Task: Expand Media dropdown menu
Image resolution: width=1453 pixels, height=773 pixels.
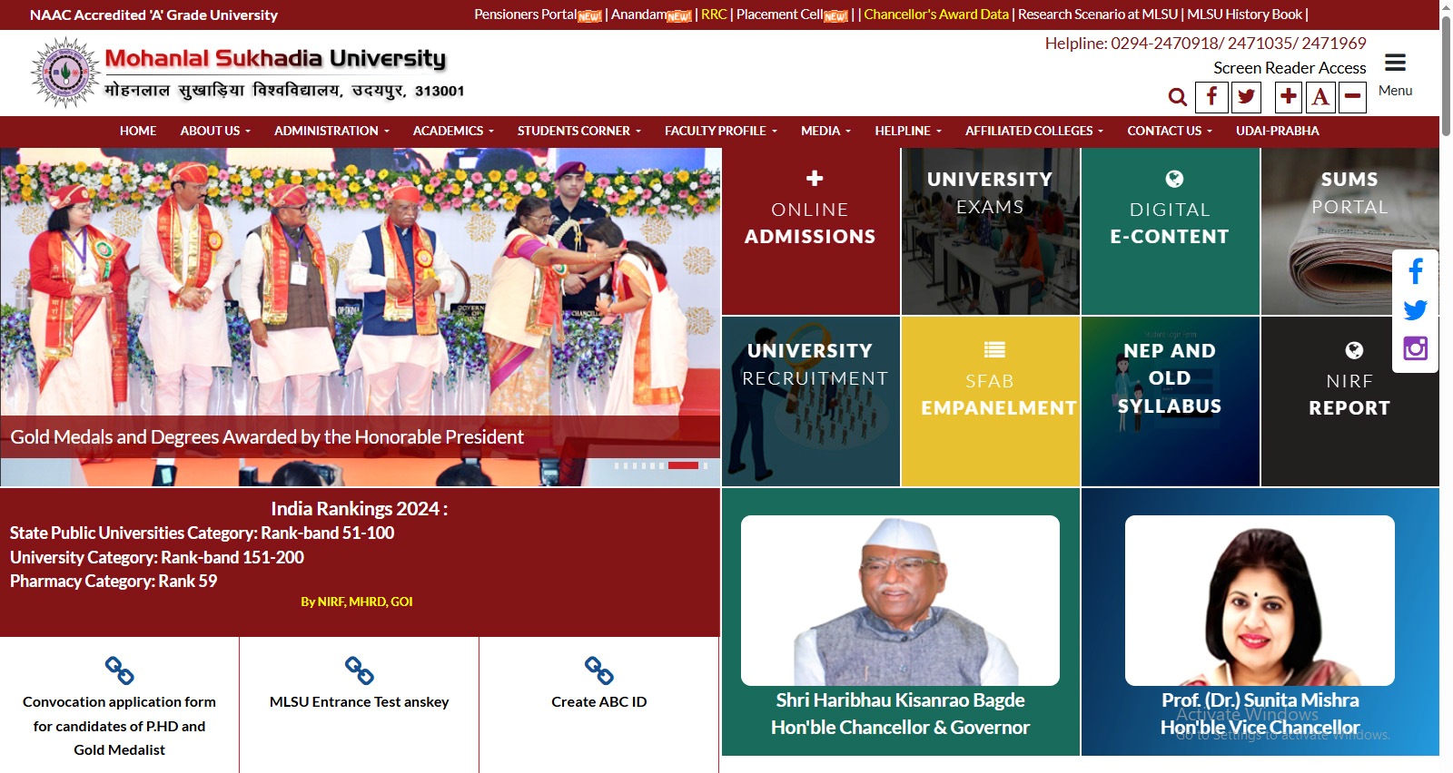Action: tap(825, 131)
